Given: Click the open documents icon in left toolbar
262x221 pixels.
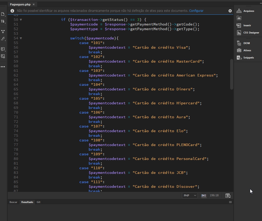Looking at the screenshot, I should 3,14.
